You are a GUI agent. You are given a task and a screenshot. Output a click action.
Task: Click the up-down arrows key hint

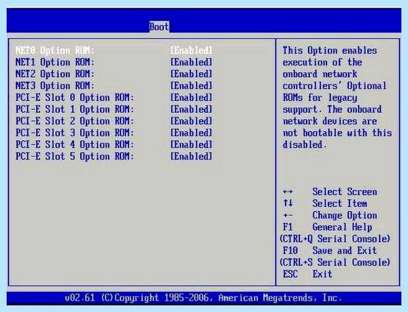pyautogui.click(x=288, y=203)
